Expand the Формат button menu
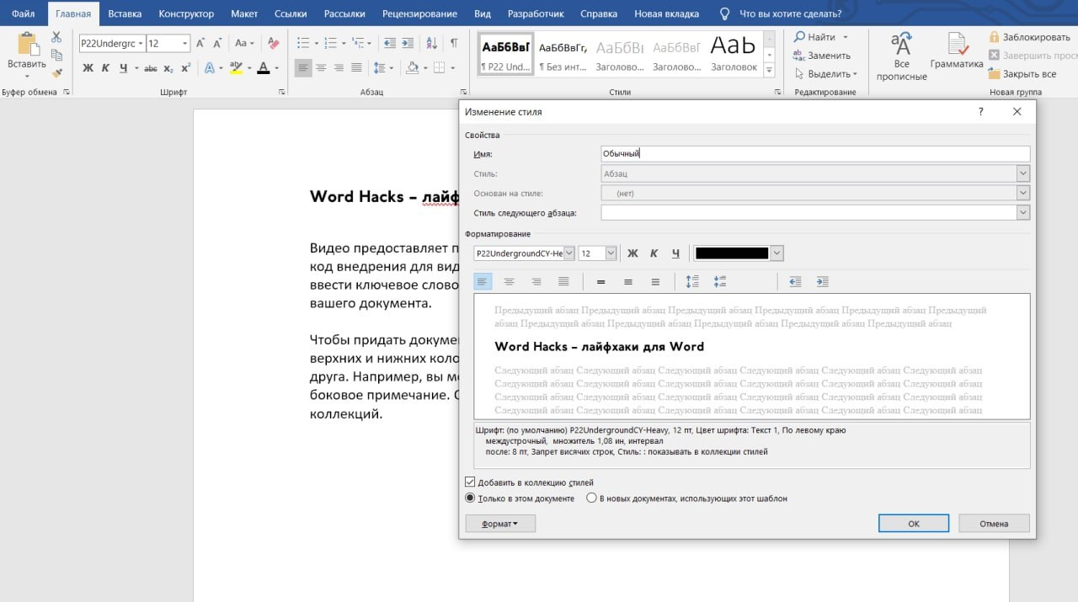This screenshot has width=1078, height=602. [x=500, y=524]
